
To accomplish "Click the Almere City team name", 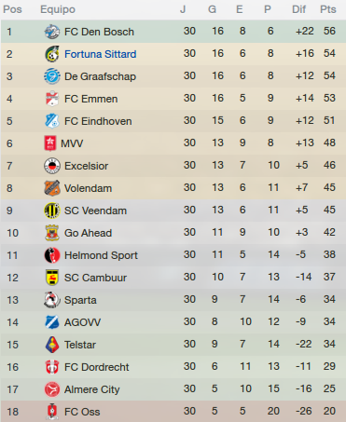I will [x=91, y=389].
